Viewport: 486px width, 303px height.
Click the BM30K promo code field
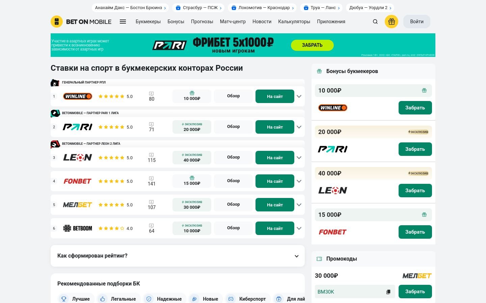pos(355,292)
